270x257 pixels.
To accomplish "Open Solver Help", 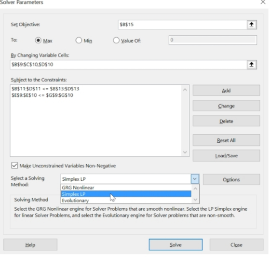I will coord(30,244).
